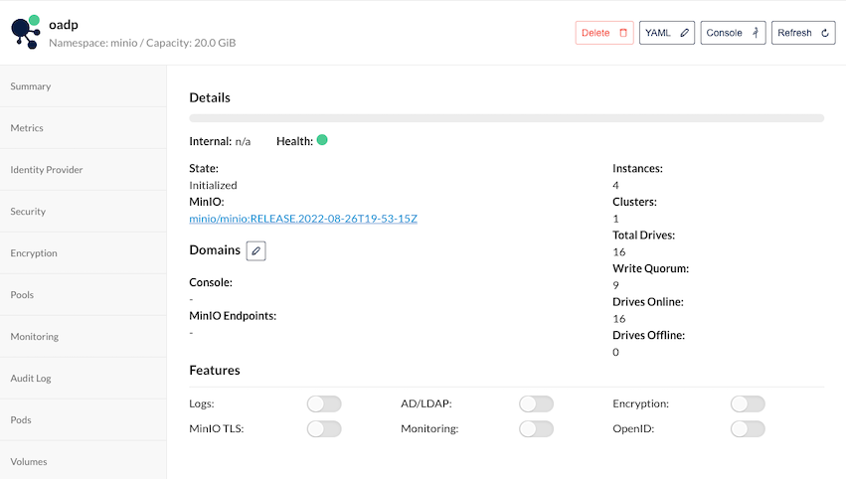Open the Pools section

(84, 294)
